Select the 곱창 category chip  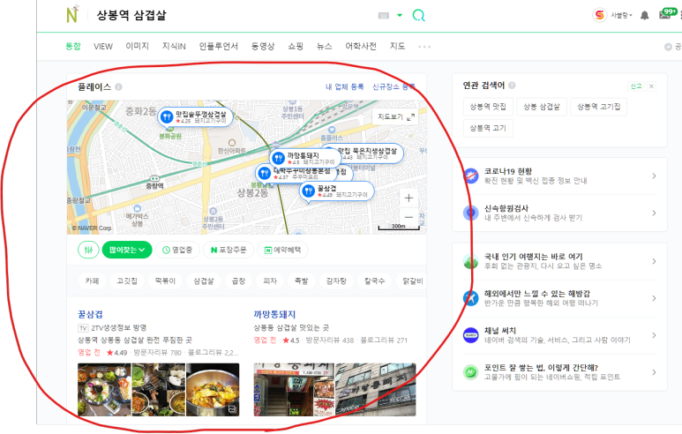pyautogui.click(x=238, y=281)
